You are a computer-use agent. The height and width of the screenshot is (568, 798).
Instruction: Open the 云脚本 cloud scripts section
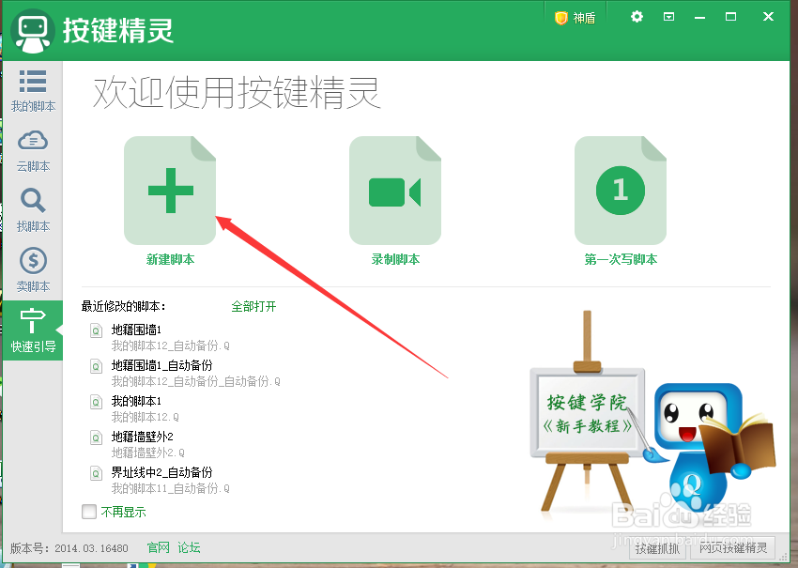[x=33, y=151]
